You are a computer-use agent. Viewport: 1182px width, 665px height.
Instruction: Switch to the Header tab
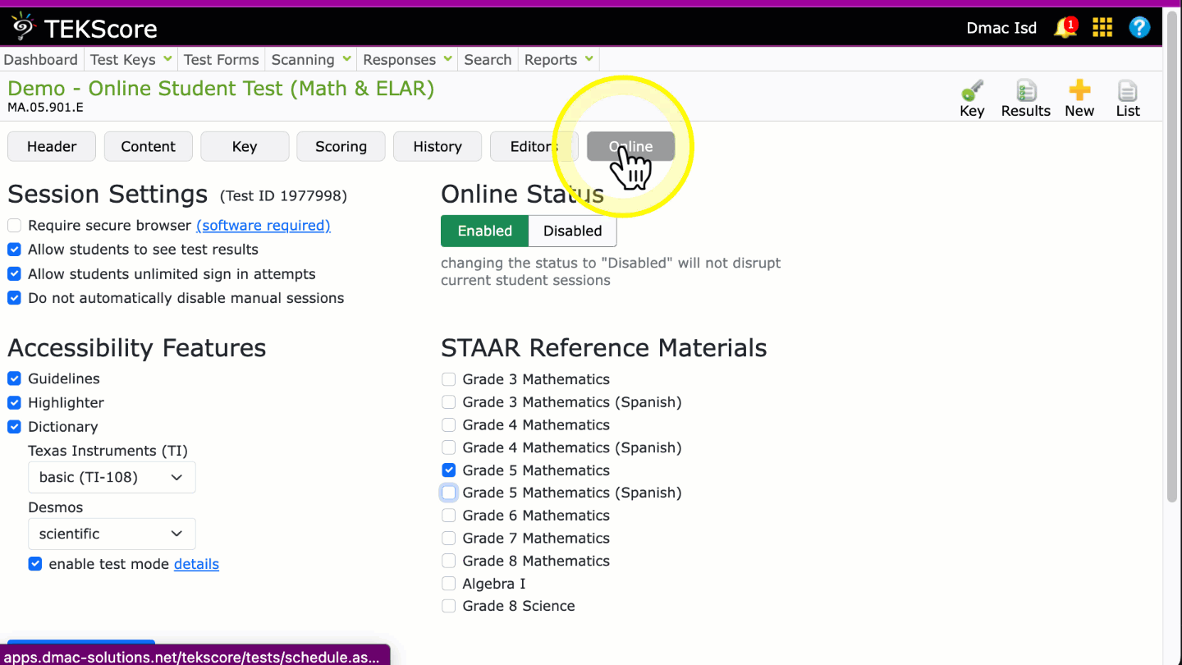point(52,146)
